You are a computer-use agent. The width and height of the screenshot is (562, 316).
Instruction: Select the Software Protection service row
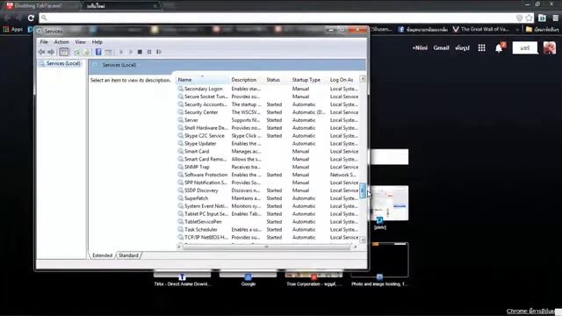tap(268, 175)
